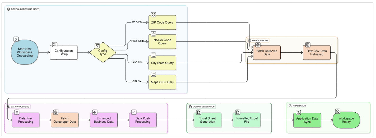Click the map icon on Maps GIS Query

[154, 74]
